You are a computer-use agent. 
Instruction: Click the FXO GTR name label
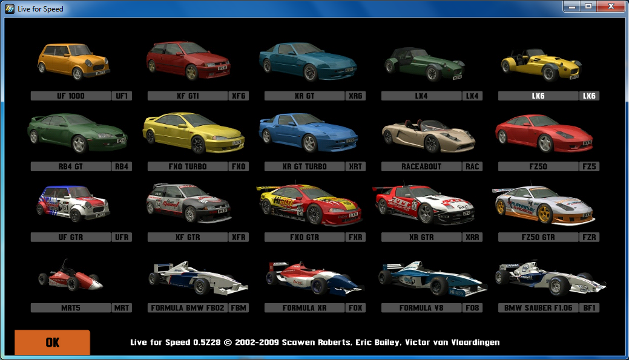click(305, 237)
